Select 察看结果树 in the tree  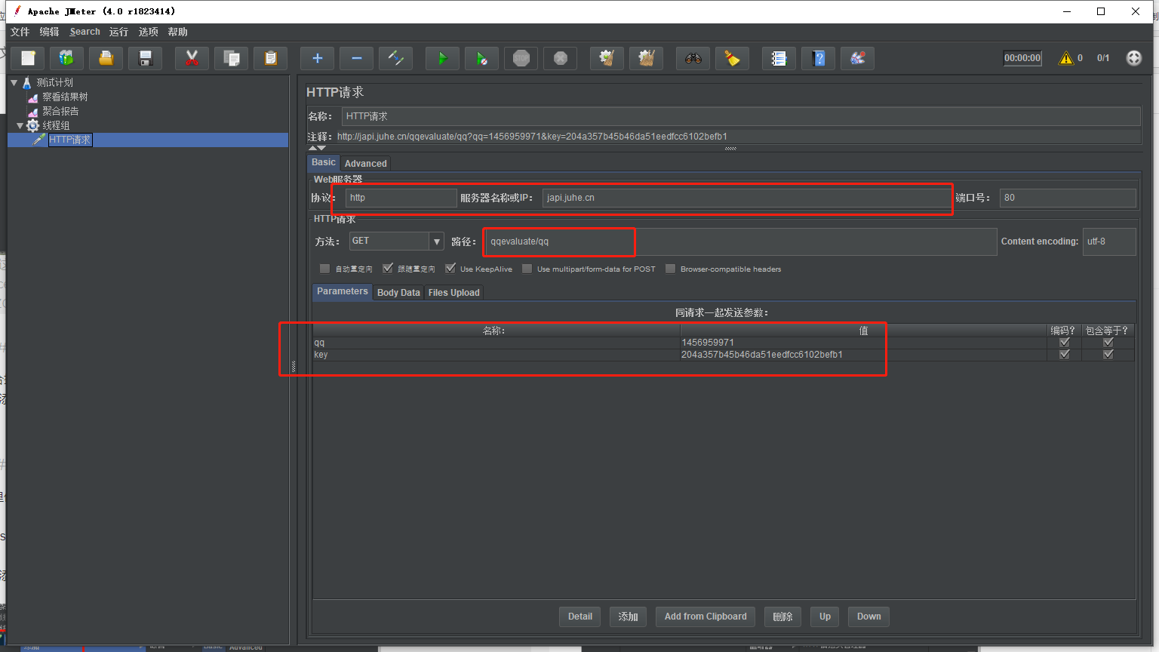65,97
